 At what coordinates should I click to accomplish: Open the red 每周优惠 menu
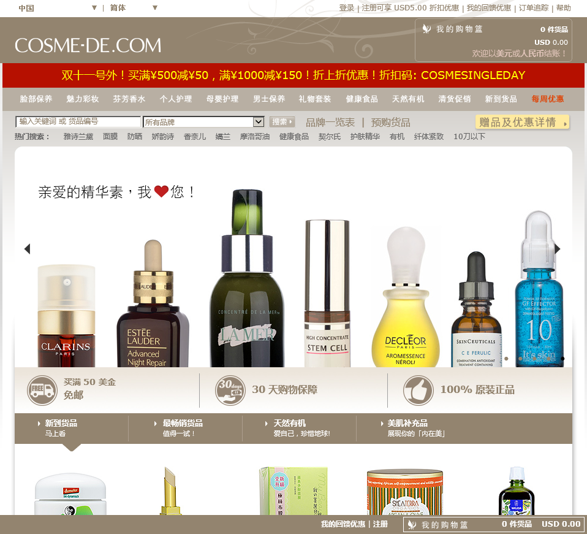(x=548, y=99)
